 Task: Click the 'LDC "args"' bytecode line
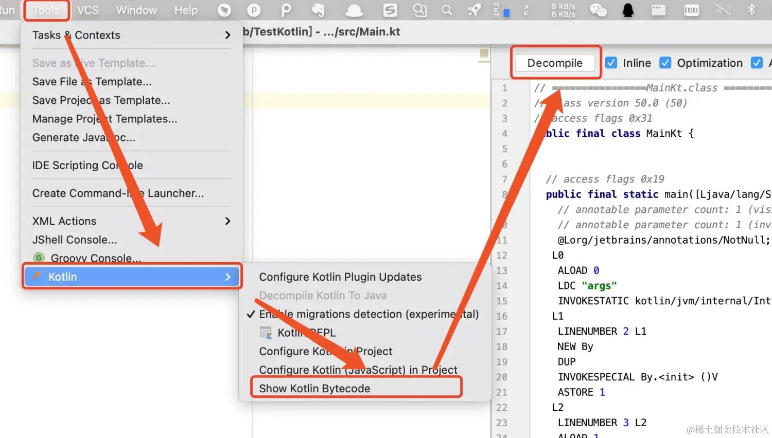(x=587, y=286)
